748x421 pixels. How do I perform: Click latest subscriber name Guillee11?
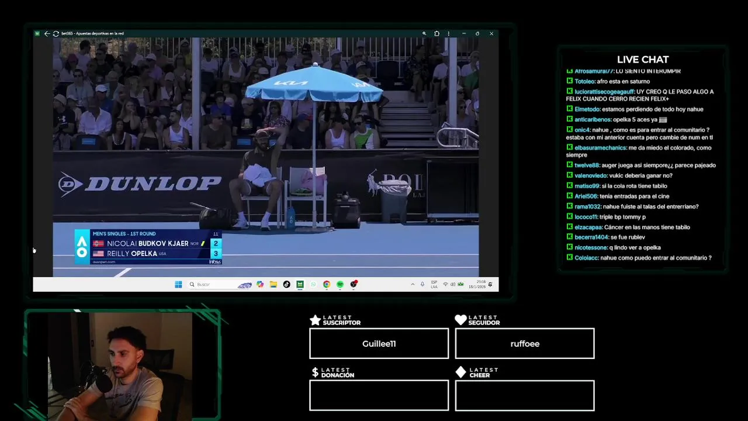tap(379, 344)
